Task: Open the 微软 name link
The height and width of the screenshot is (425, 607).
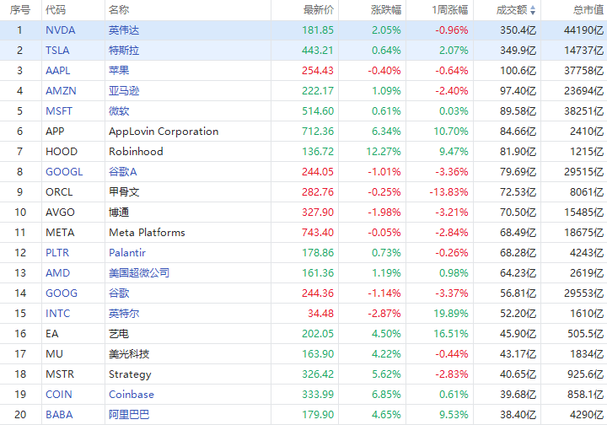Action: tap(119, 111)
